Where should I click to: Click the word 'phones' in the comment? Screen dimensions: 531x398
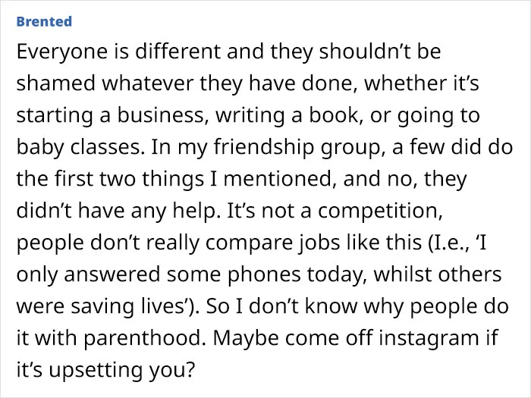point(264,274)
